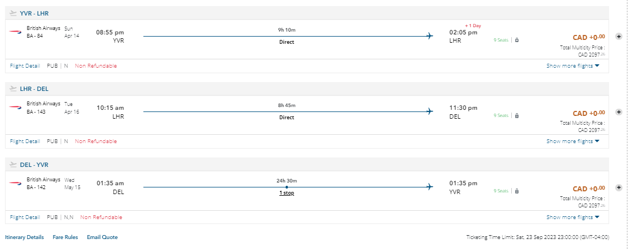The height and width of the screenshot is (249, 628).
Task: Click baggage icon on BA-143 flight row
Action: point(517,115)
